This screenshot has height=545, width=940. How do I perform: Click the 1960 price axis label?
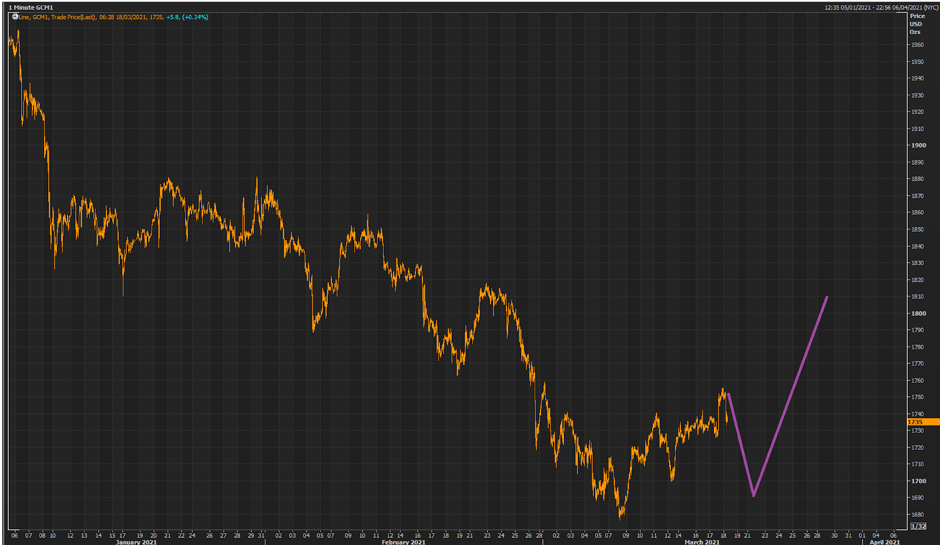click(x=917, y=45)
